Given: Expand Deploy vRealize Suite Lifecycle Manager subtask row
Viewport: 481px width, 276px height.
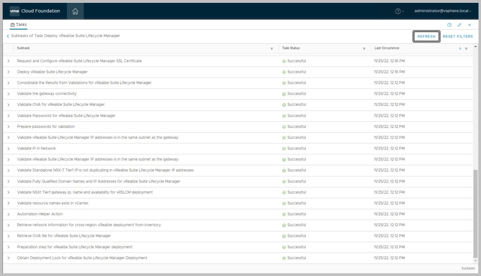Looking at the screenshot, I should (8, 72).
